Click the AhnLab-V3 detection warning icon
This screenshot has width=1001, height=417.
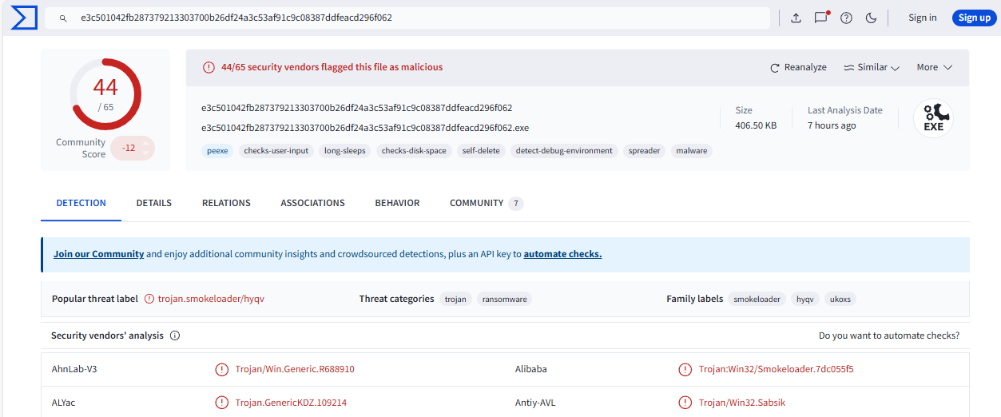pos(221,369)
